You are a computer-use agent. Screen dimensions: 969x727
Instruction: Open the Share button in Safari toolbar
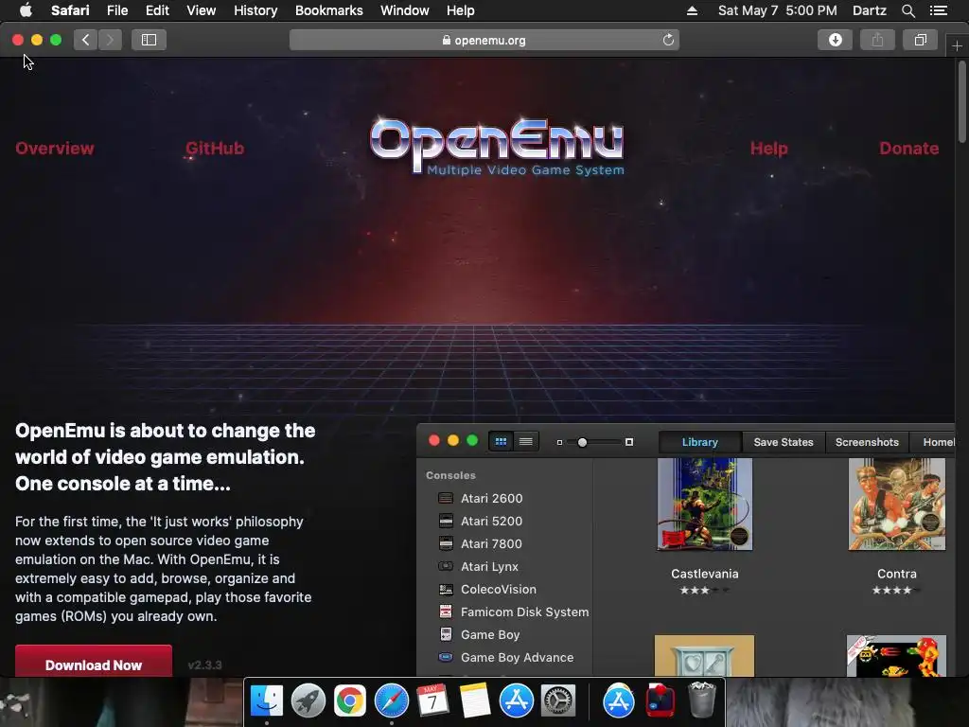click(877, 40)
